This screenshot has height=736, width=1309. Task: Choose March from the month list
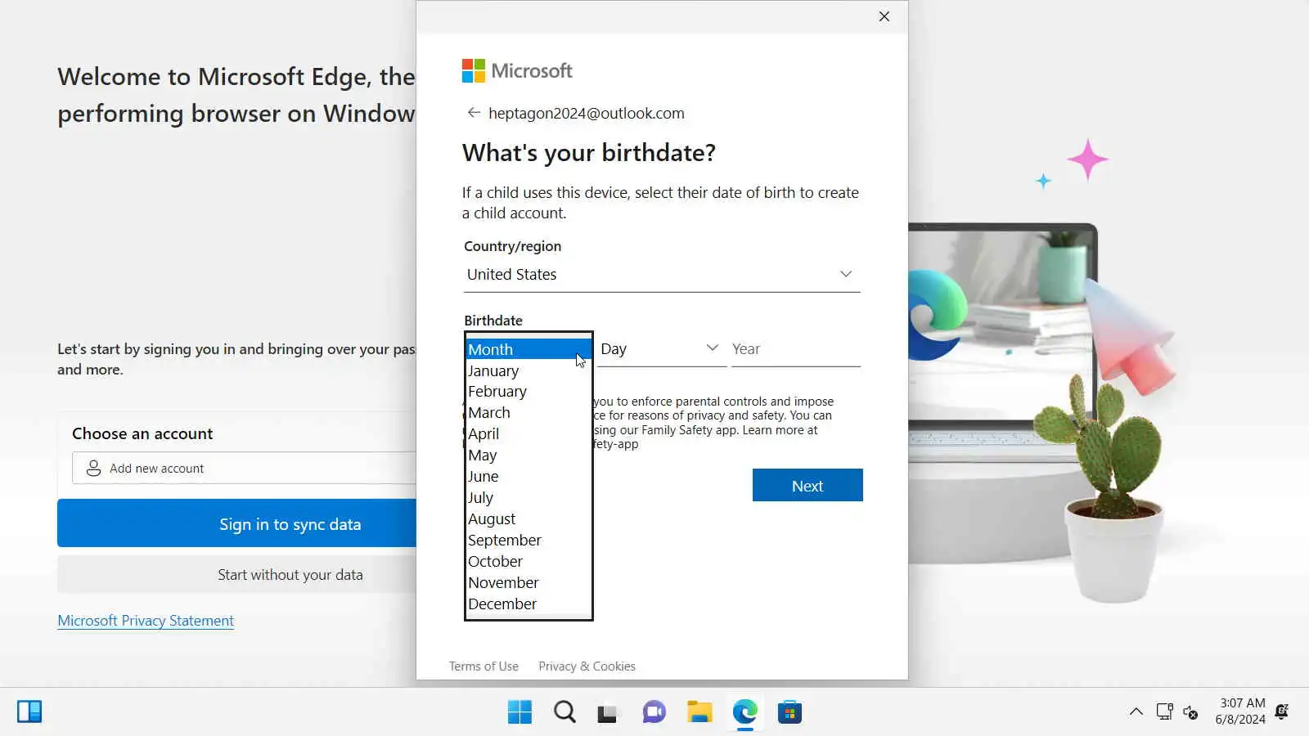pyautogui.click(x=529, y=413)
